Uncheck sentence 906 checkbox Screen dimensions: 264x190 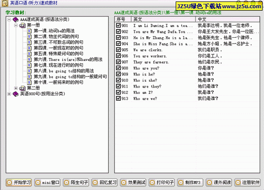click(x=118, y=56)
